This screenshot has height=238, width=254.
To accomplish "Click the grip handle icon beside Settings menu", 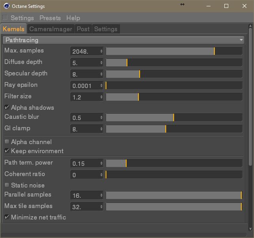I will coord(5,18).
